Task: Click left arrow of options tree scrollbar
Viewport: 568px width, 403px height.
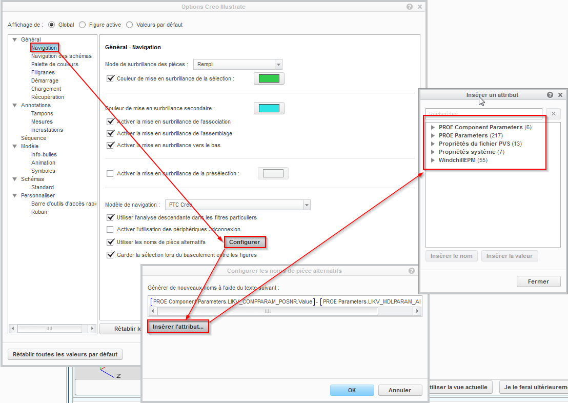Action: point(13,328)
